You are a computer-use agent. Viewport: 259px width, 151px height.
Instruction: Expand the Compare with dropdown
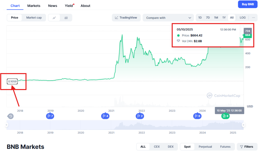click(x=168, y=18)
